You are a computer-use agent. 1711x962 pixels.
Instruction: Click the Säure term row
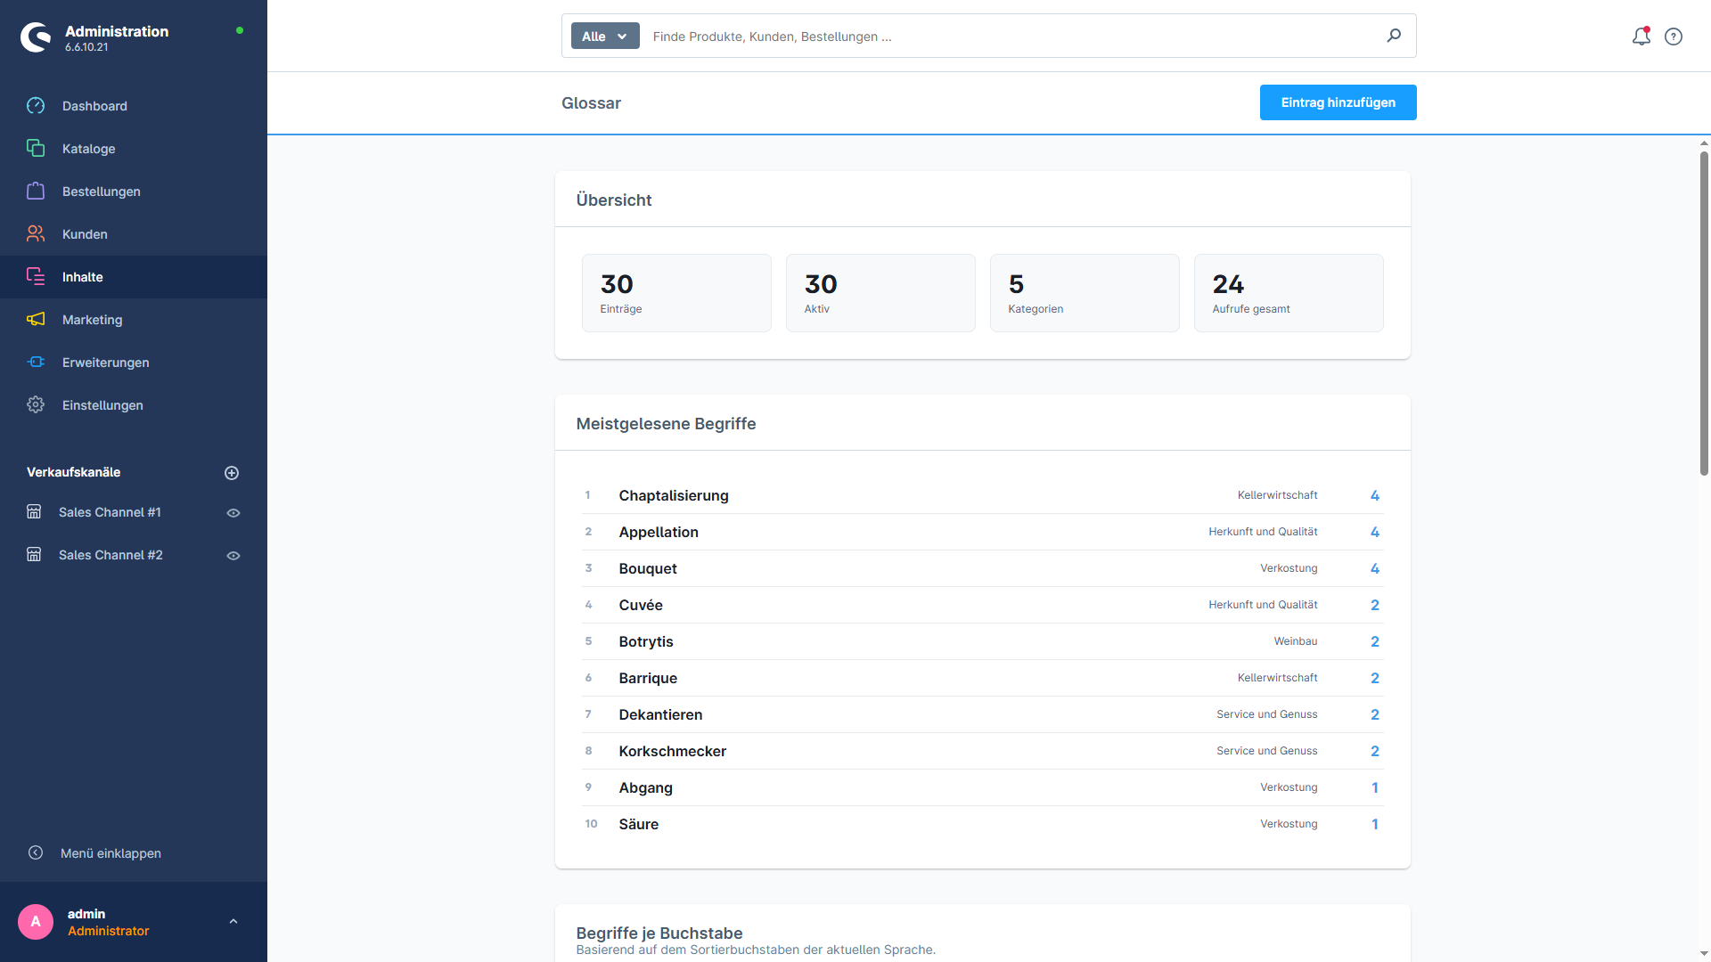(x=982, y=824)
